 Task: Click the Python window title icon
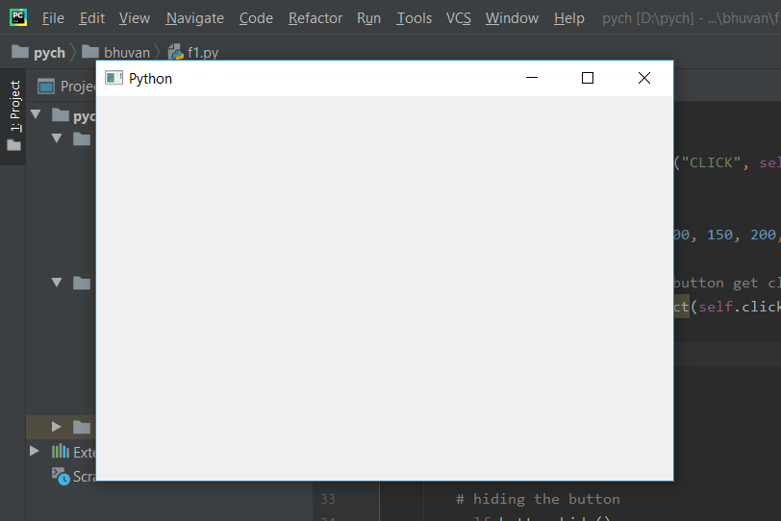pyautogui.click(x=113, y=78)
